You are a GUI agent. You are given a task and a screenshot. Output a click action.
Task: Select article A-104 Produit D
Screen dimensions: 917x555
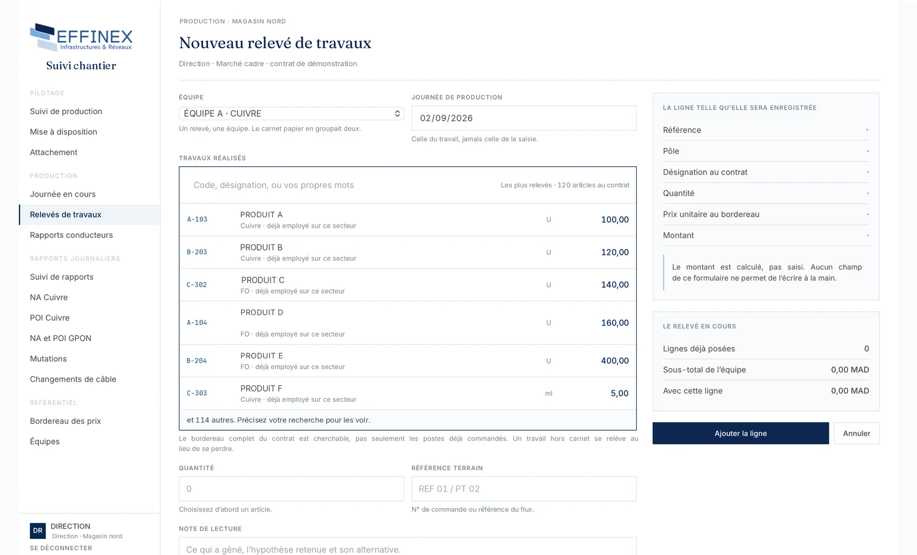[407, 323]
